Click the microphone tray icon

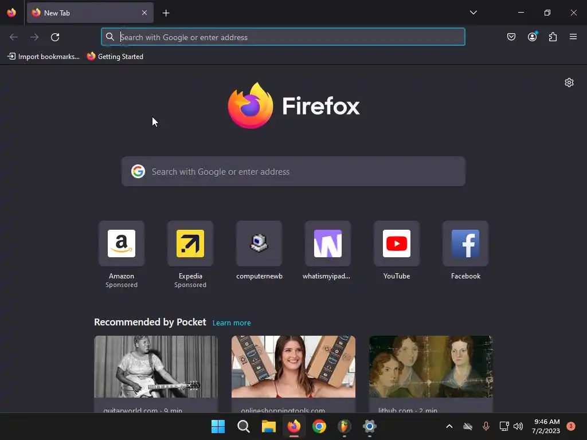pyautogui.click(x=486, y=426)
